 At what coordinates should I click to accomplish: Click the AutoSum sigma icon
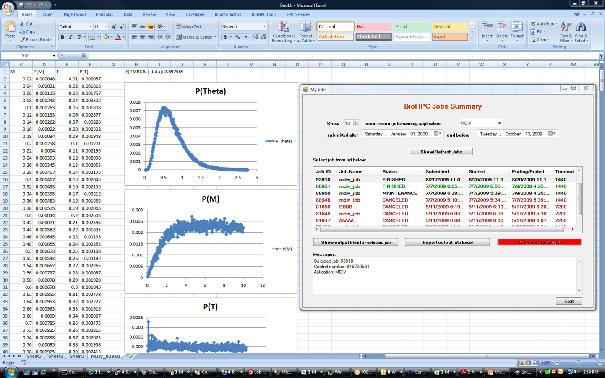click(533, 24)
